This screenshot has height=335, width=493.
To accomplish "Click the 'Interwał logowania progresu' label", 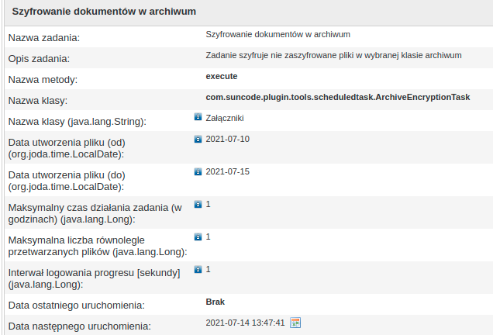I will (x=94, y=279).
